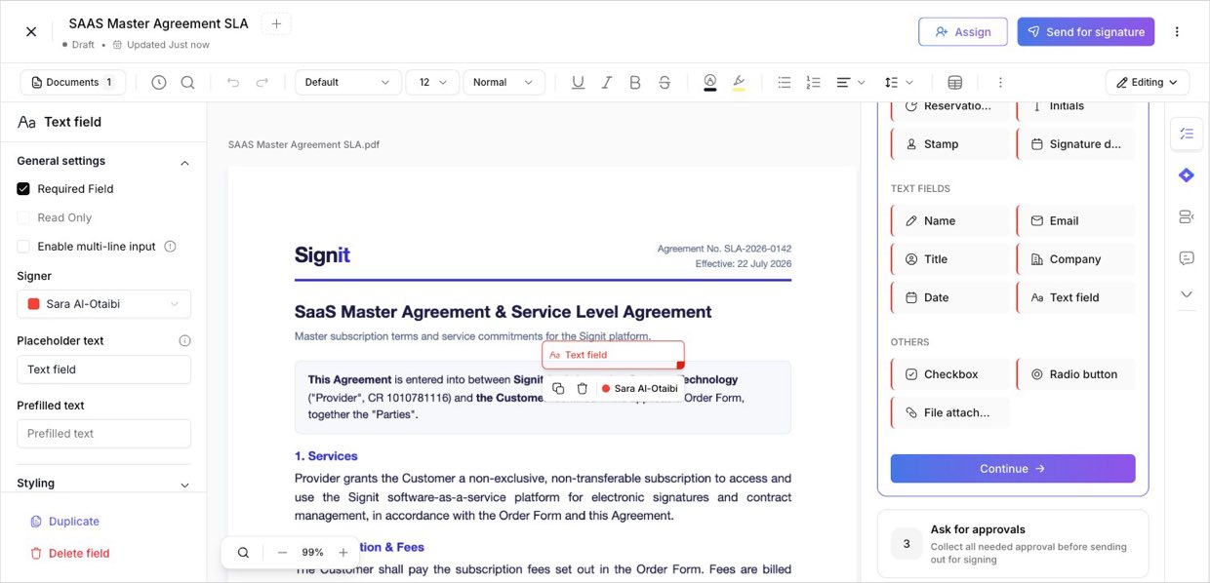The height and width of the screenshot is (583, 1210).
Task: Toggle bold formatting
Action: [635, 82]
